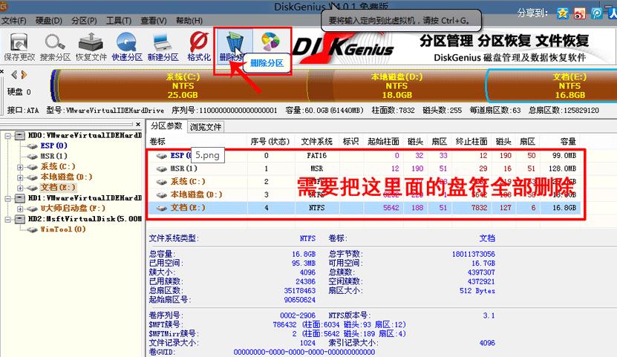Expand 系统(C:) node in disk tree
Screen dimensions: 617x357
coord(20,167)
